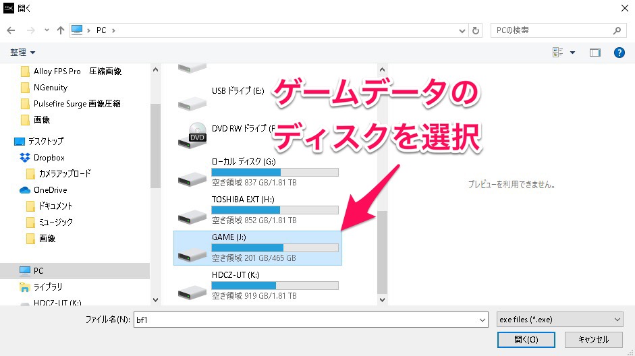
Task: Select Alloy FPS Pro 圧縮画像 folder
Action: [71, 71]
